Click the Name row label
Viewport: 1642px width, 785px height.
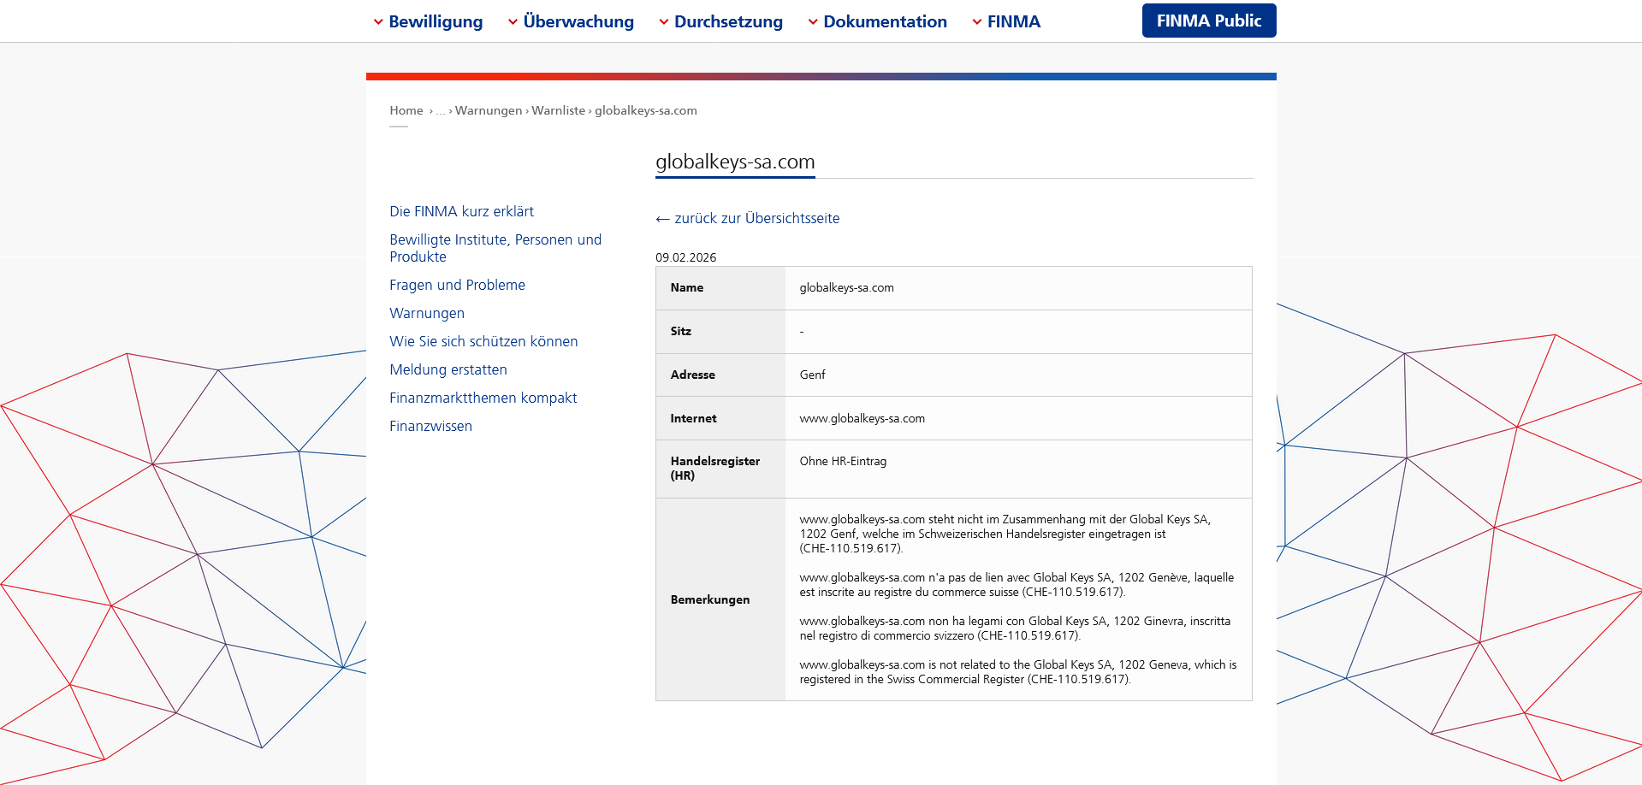687,287
